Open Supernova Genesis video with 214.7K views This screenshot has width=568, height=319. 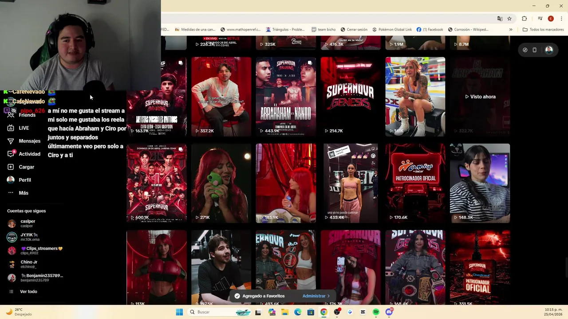351,96
